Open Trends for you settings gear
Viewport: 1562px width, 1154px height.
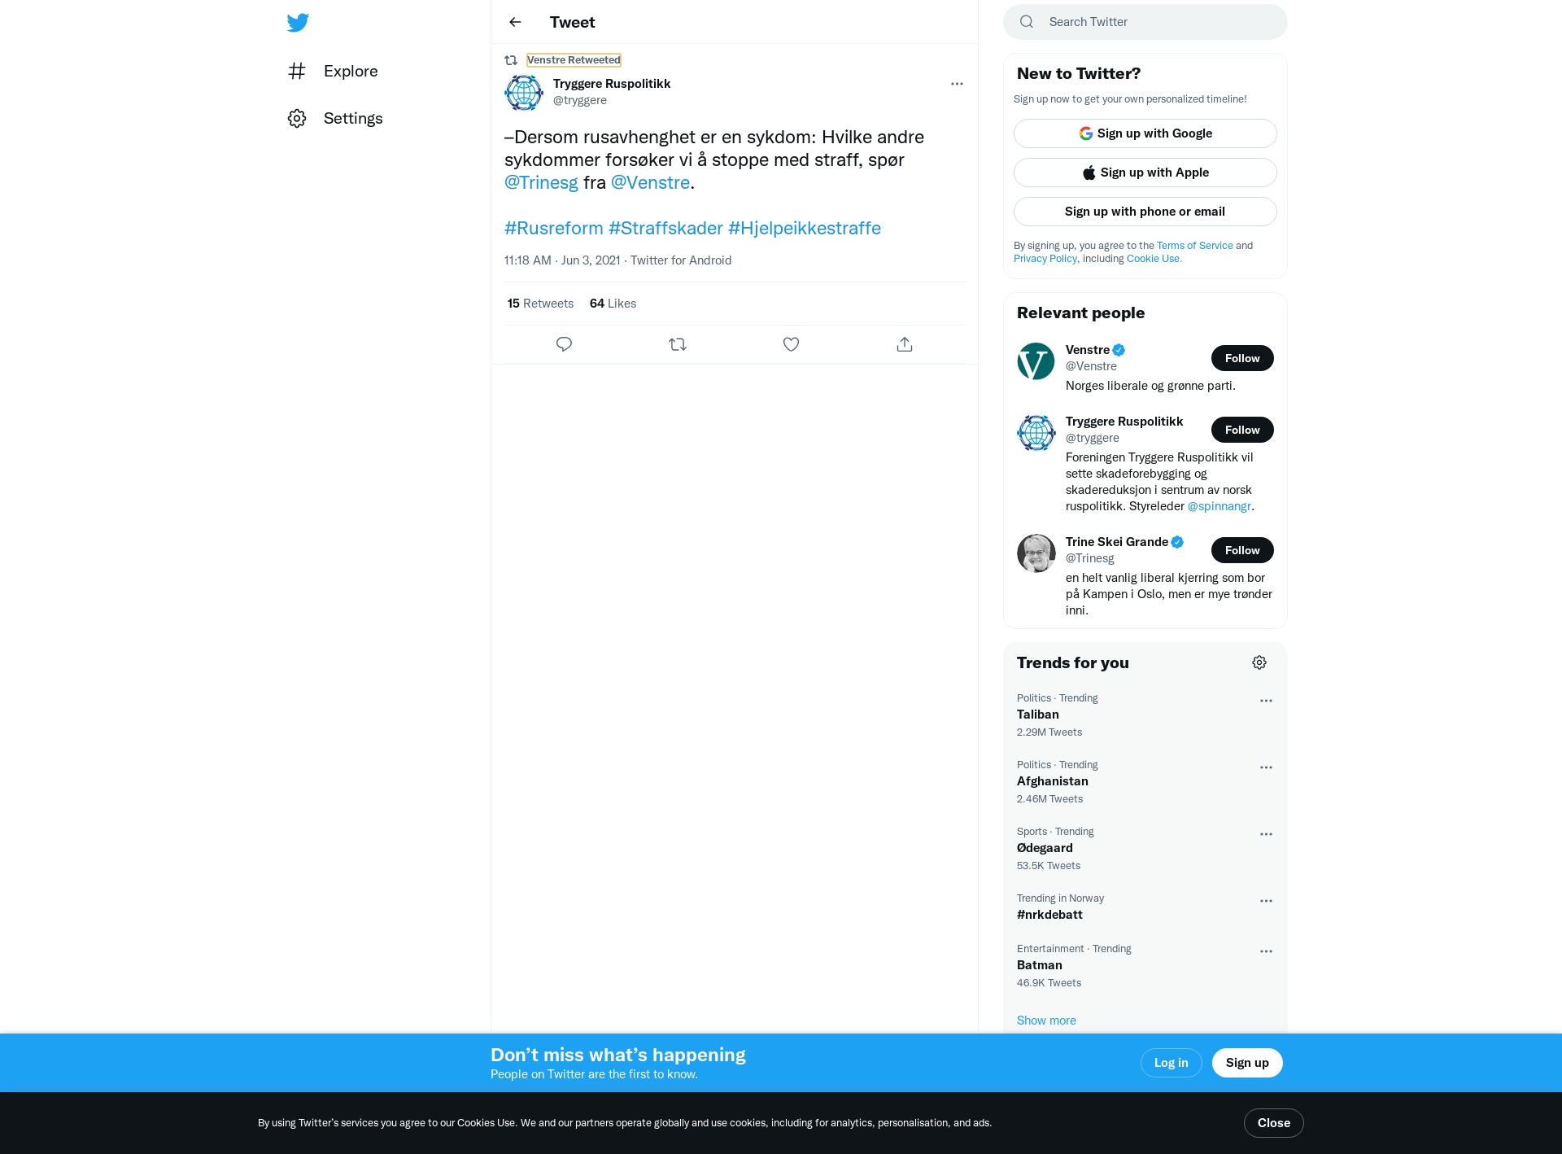[x=1259, y=662]
